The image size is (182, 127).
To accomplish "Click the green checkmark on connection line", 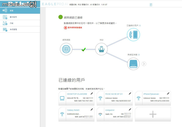I will click(84, 49).
